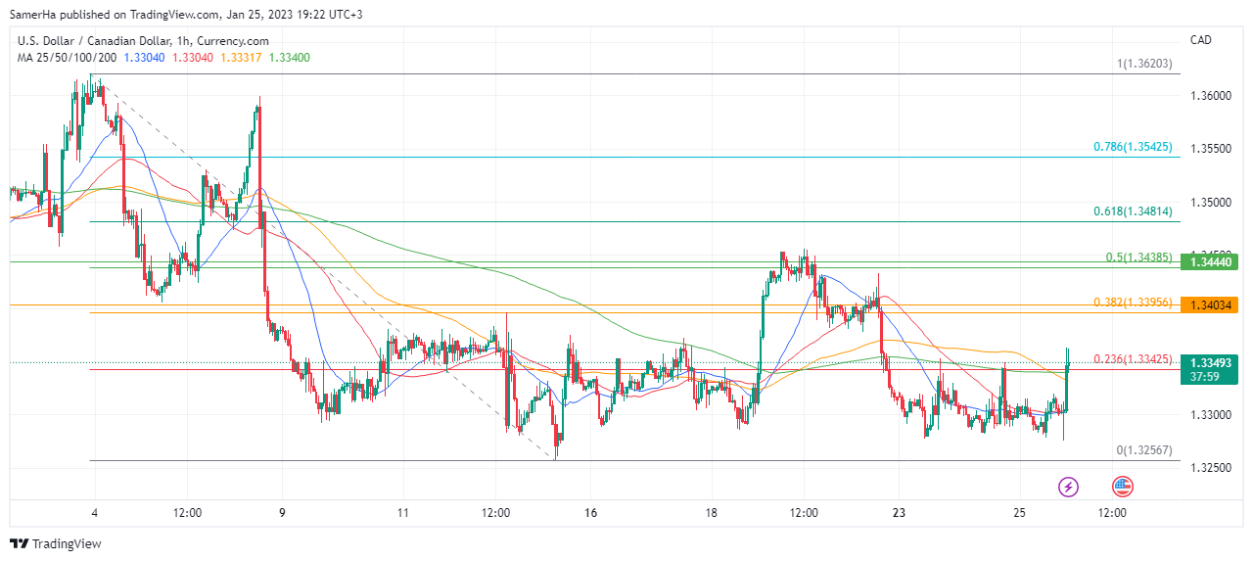This screenshot has width=1253, height=561.
Task: Click the current price label 1.33493
Action: 1209,362
